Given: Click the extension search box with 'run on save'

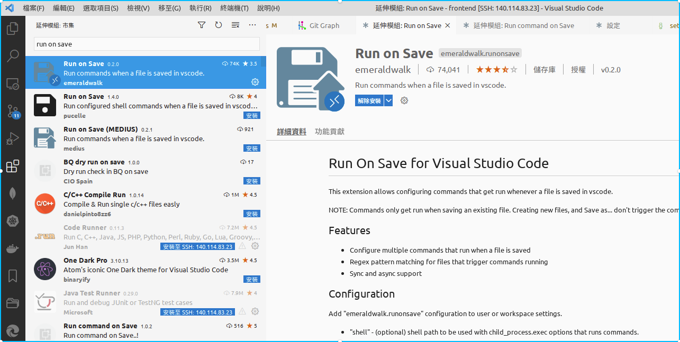Looking at the screenshot, I should point(147,44).
